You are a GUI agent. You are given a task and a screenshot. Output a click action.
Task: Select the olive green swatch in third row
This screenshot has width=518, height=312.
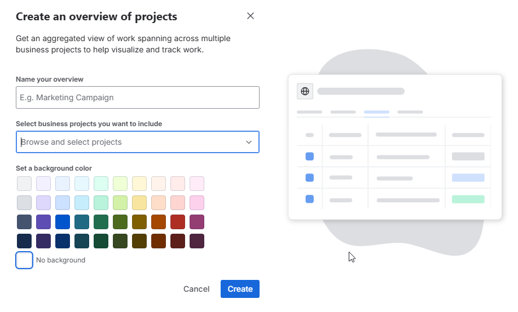pos(120,222)
